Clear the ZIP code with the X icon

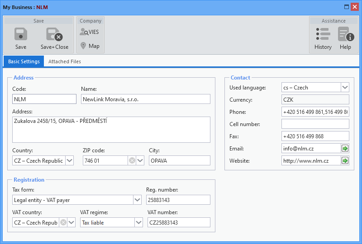pos(132,160)
